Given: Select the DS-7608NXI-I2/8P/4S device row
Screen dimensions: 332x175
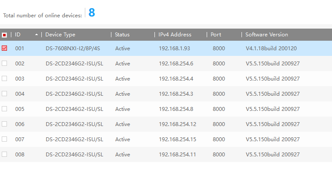Looking at the screenshot, I should pyautogui.click(x=73, y=49).
